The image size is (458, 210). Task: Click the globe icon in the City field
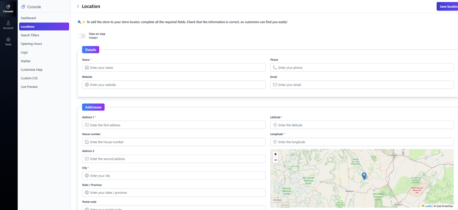(87, 176)
